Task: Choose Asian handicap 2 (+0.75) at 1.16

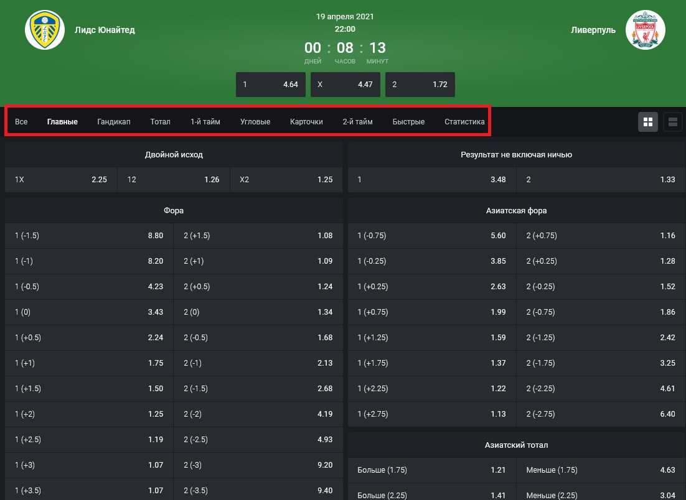Action: pos(600,236)
